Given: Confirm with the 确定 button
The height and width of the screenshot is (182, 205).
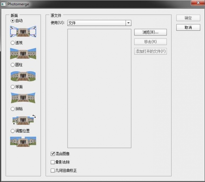Looking at the screenshot, I should coord(188,18).
